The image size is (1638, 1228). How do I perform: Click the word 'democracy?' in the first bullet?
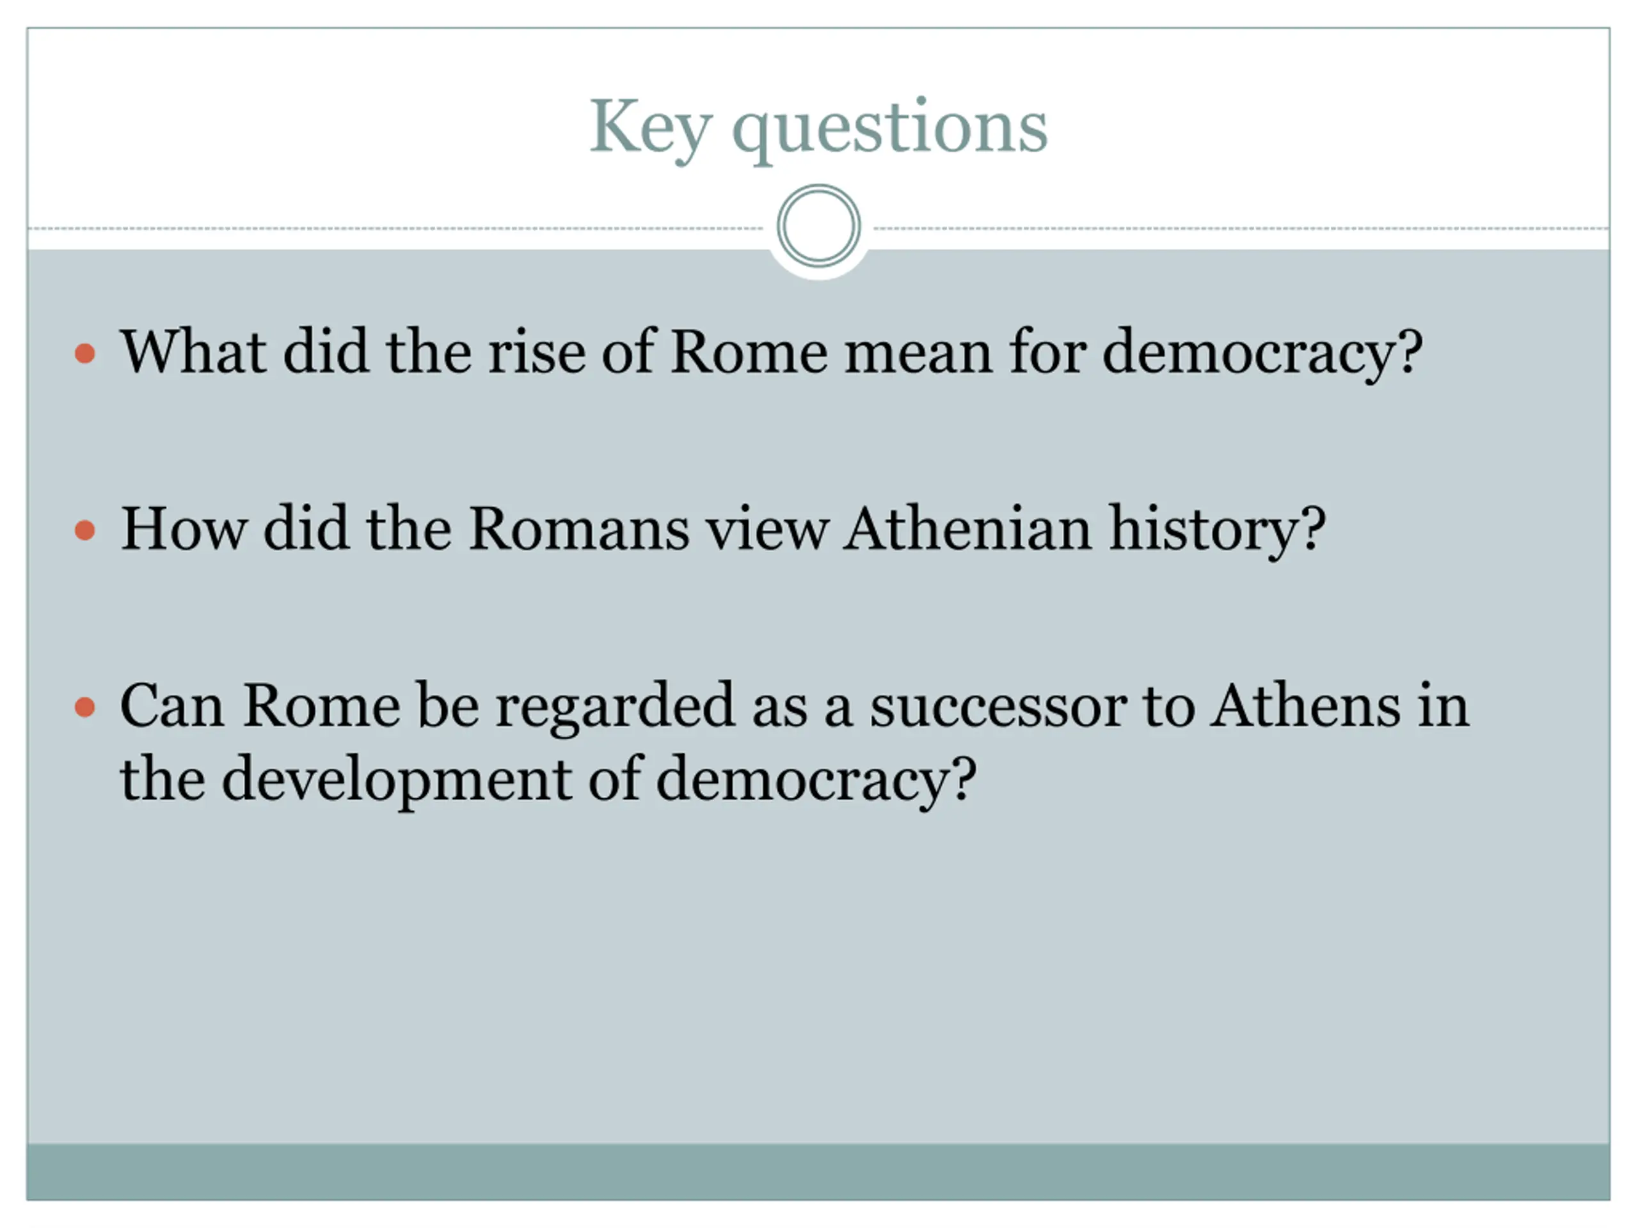pyautogui.click(x=1262, y=354)
